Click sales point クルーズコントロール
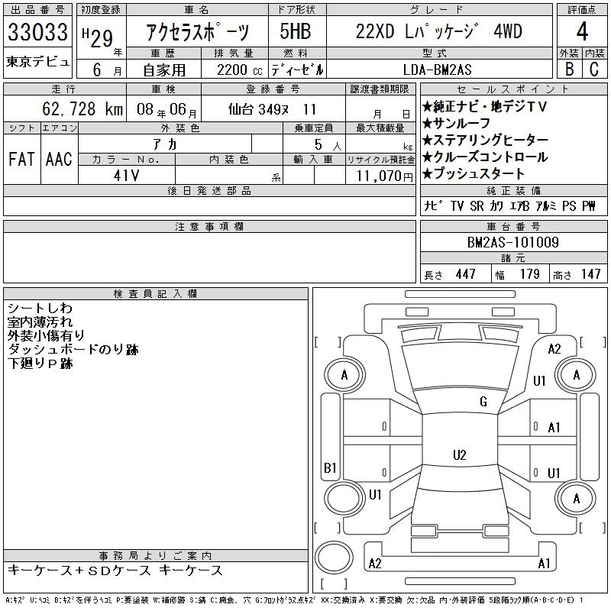 [x=485, y=157]
